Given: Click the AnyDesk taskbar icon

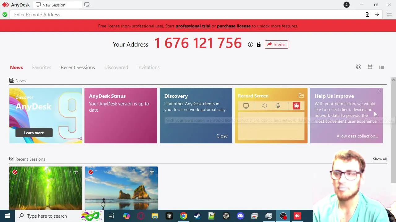Looking at the screenshot, I should click(x=297, y=216).
